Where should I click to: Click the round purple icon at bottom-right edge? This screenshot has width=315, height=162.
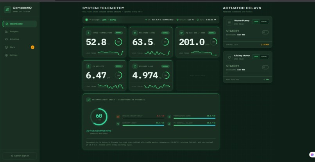pos(312,155)
